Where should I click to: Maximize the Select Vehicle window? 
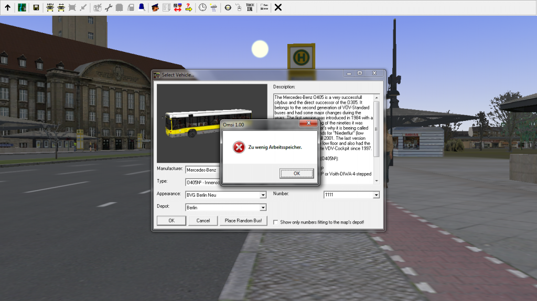(x=360, y=73)
